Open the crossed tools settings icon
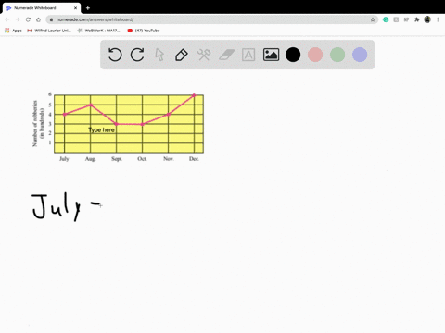The image size is (445, 333). pos(204,55)
